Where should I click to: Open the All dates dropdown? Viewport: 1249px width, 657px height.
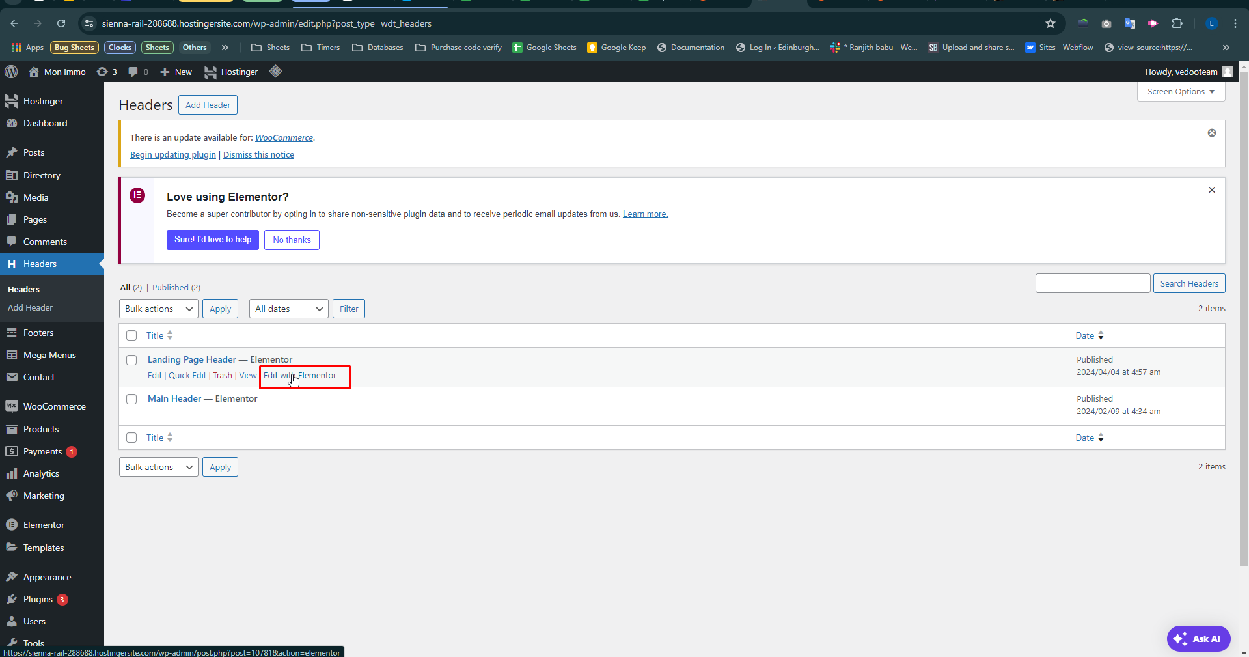point(289,309)
